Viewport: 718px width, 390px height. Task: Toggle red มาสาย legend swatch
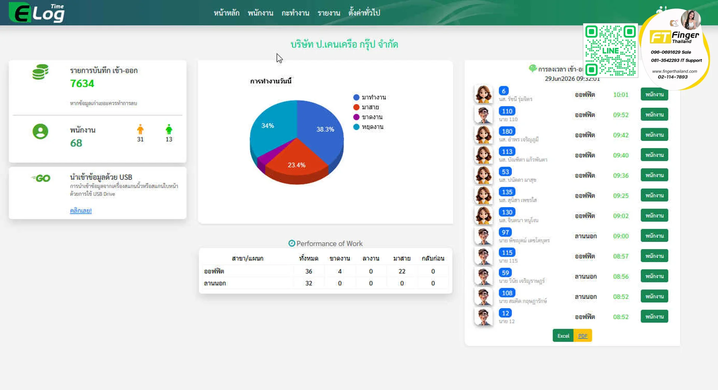pos(356,107)
